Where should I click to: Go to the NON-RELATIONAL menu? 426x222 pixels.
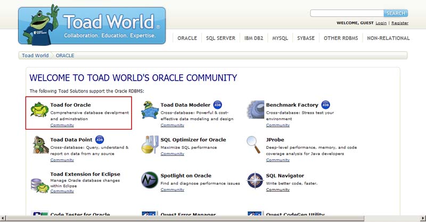coord(388,38)
